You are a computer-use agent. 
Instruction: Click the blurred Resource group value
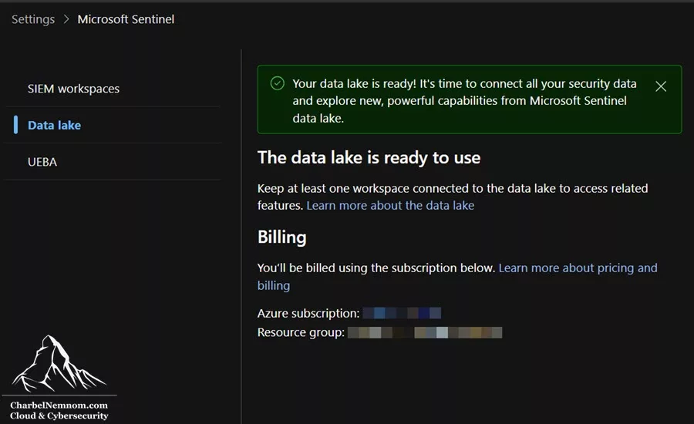point(425,332)
